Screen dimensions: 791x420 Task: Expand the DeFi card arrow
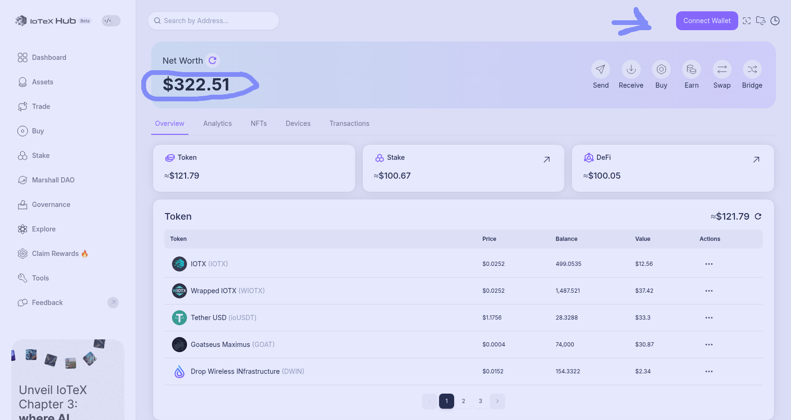click(x=756, y=160)
